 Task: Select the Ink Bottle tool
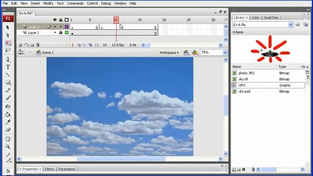pyautogui.click(x=8, y=107)
